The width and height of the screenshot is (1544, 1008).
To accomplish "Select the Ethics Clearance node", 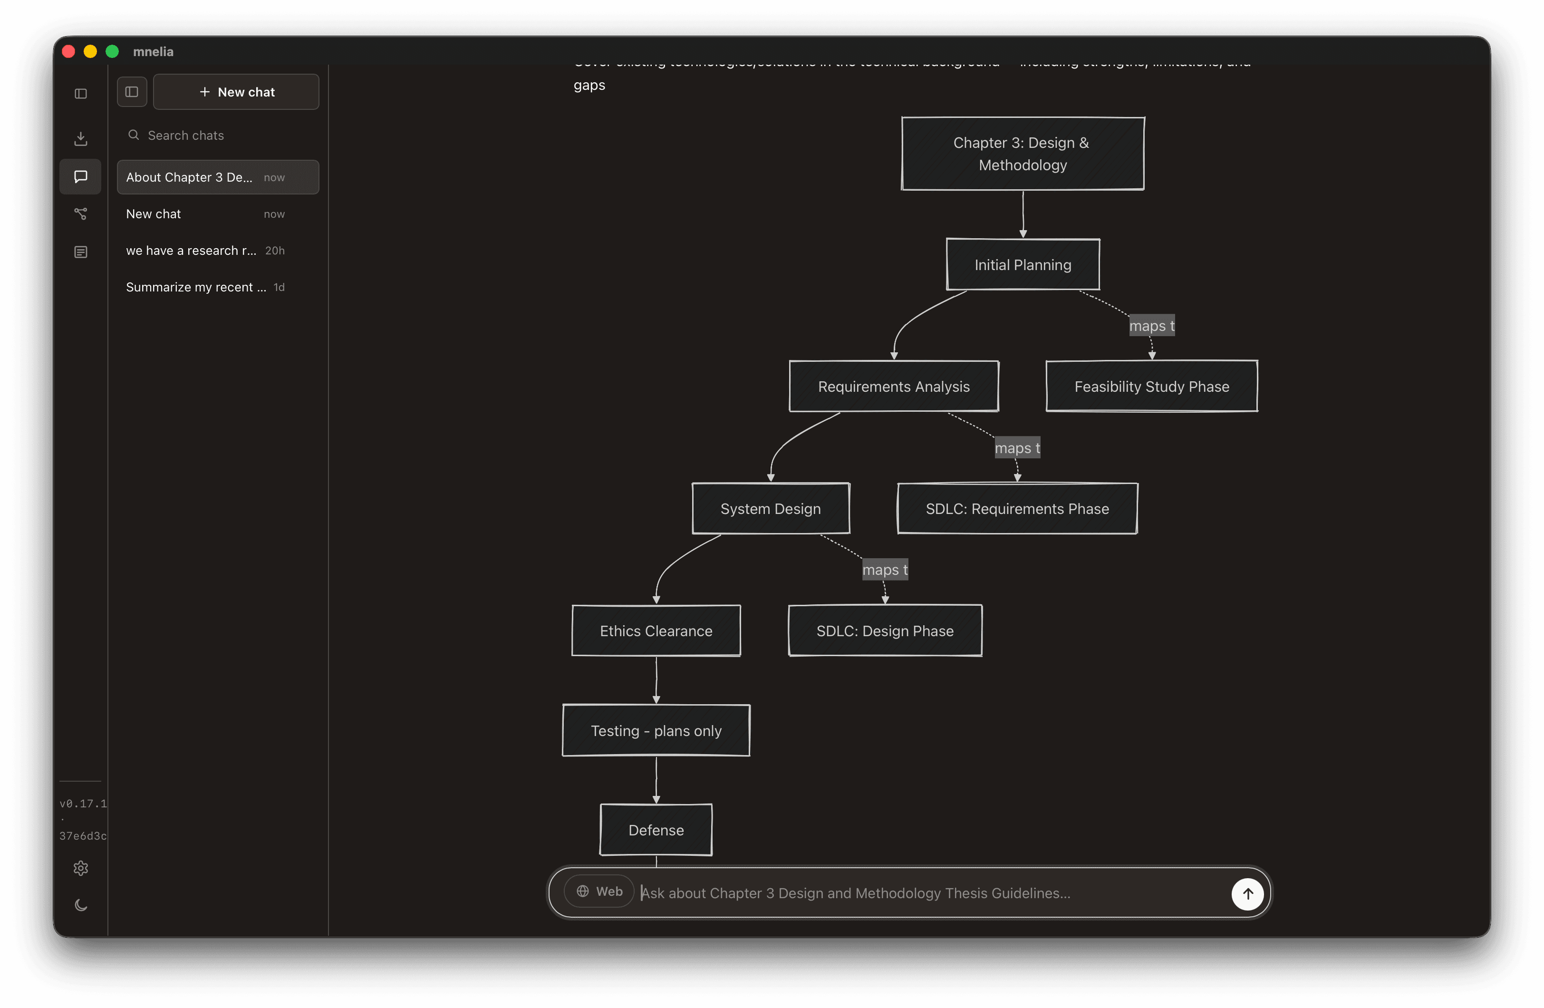I will (656, 631).
